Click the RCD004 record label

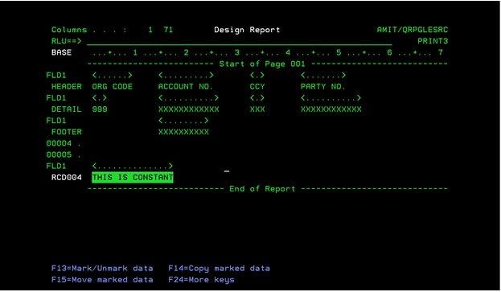click(x=67, y=177)
